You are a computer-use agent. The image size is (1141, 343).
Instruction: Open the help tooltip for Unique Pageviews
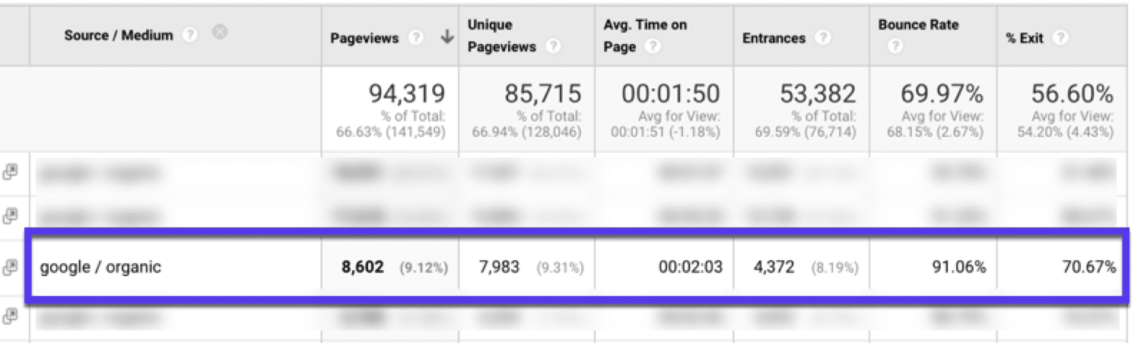tap(553, 47)
